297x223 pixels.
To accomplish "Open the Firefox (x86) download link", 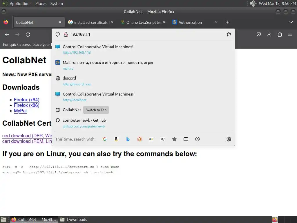I will pos(27,105).
